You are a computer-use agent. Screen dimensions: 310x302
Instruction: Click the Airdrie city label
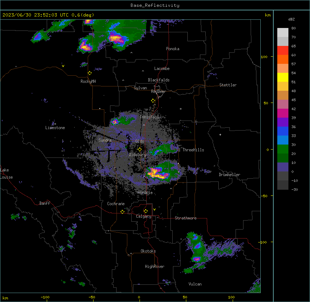tap(145, 193)
